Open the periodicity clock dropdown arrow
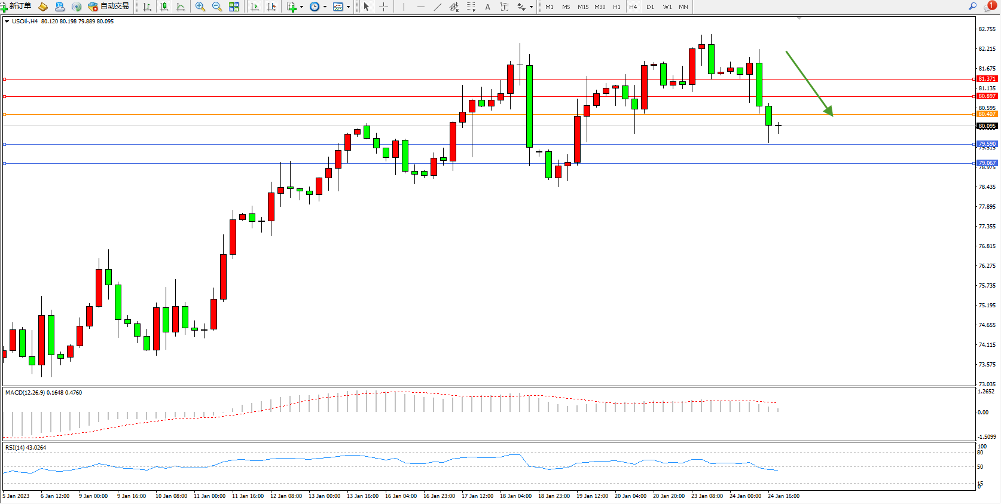 pyautogui.click(x=325, y=7)
